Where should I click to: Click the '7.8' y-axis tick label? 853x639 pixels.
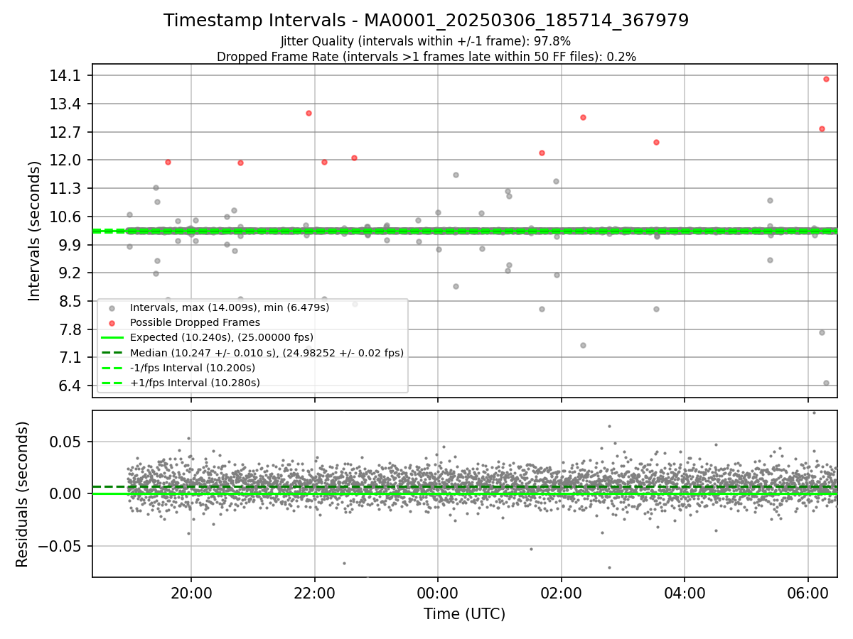[69, 329]
